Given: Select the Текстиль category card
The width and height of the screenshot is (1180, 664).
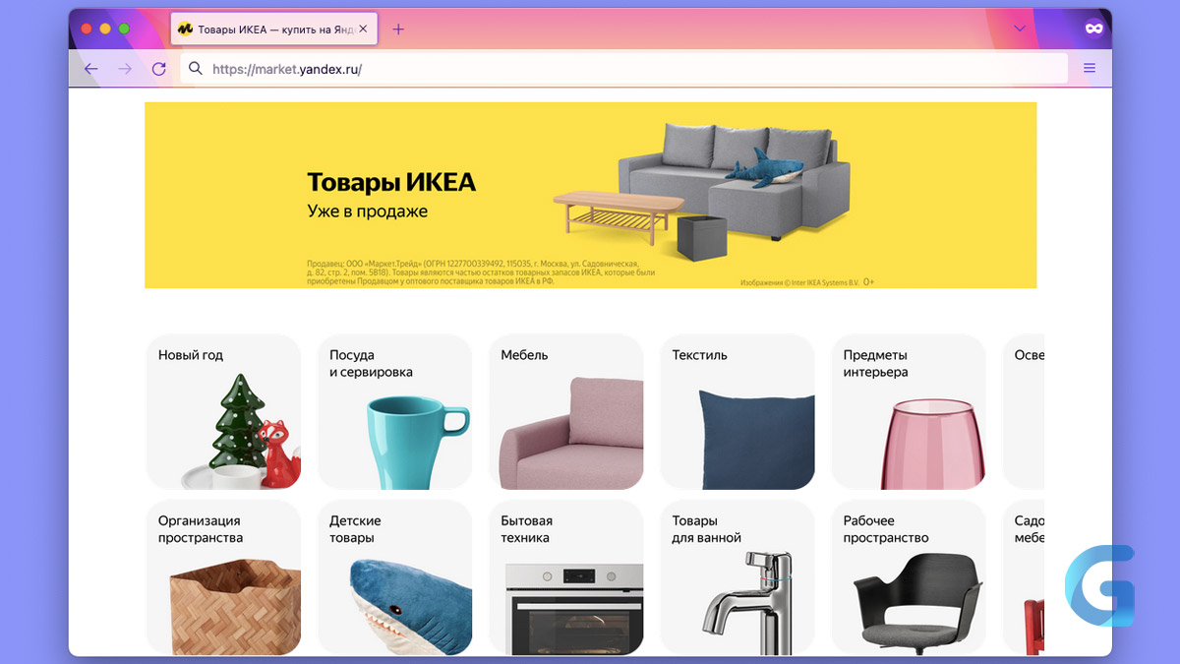Looking at the screenshot, I should click(x=737, y=412).
